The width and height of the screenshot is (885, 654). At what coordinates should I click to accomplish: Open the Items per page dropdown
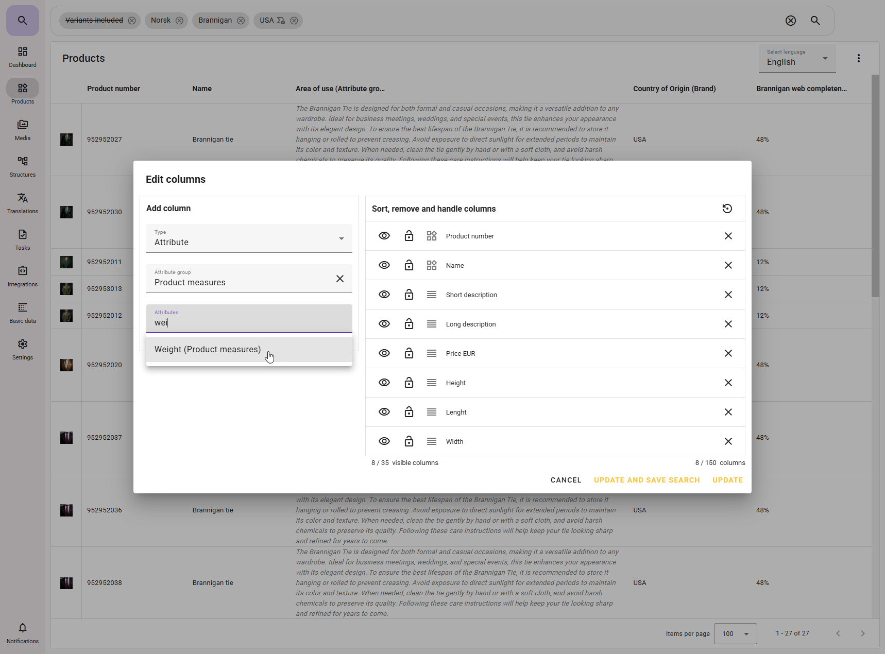(735, 633)
